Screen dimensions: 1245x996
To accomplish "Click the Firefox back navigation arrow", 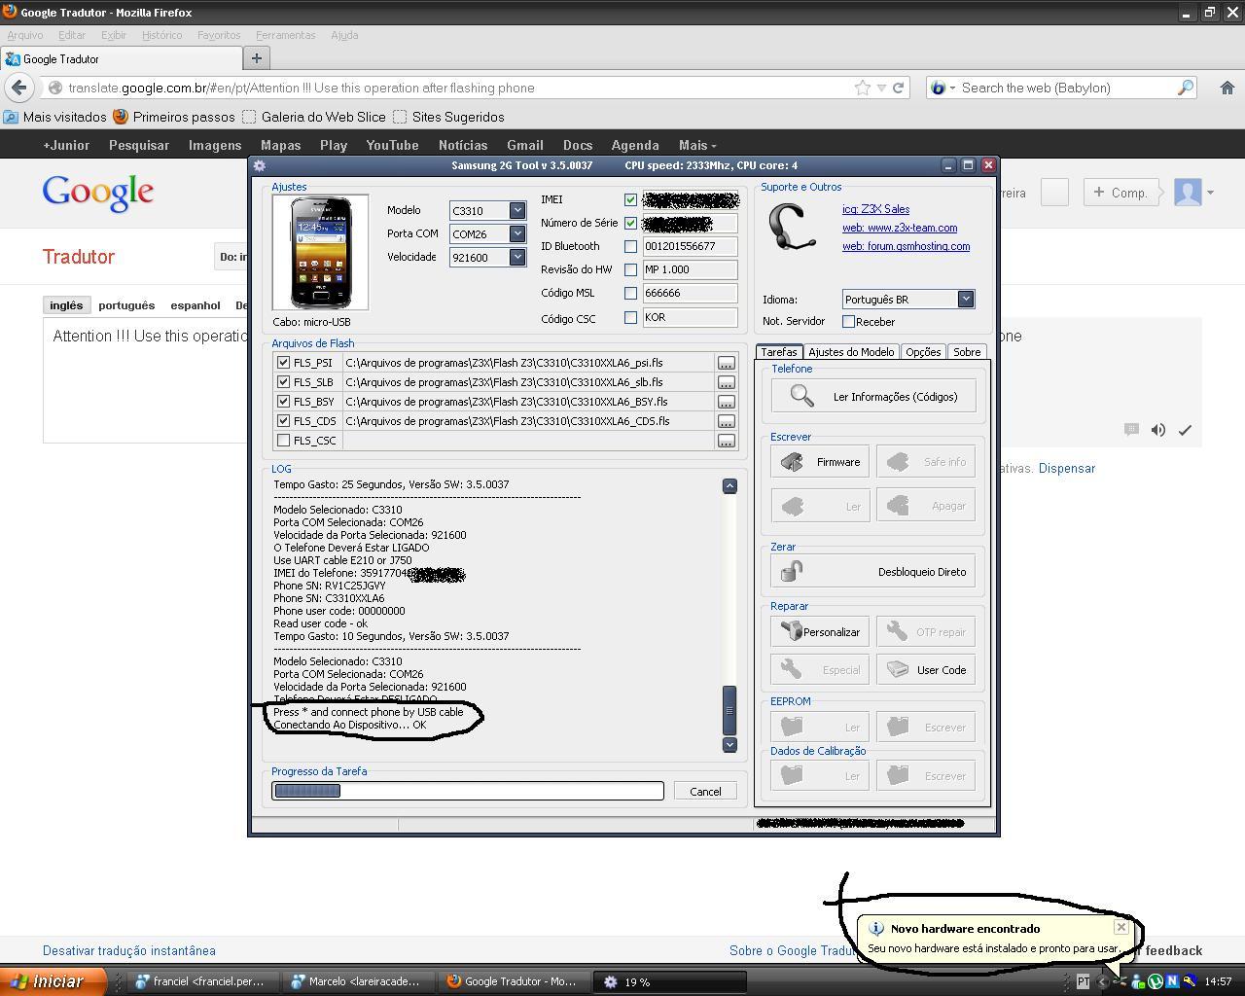I will (x=18, y=88).
